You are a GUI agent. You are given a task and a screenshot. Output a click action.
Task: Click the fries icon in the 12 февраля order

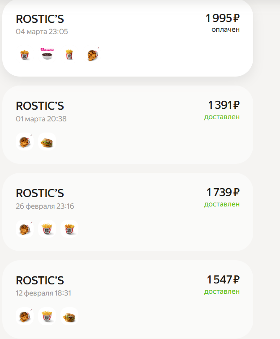[47, 317]
